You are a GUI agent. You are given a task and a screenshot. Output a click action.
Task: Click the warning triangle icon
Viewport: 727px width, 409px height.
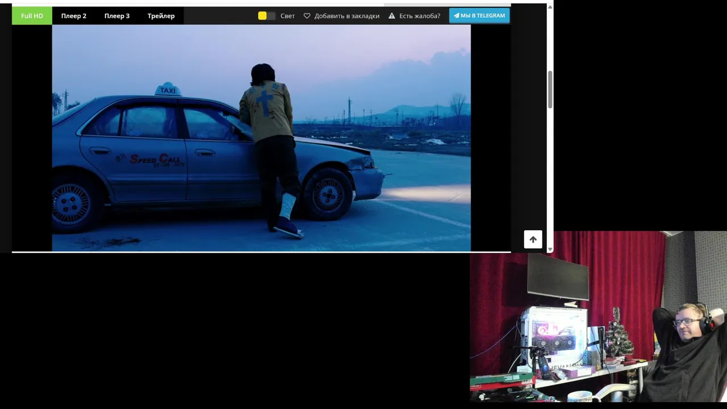pos(392,16)
